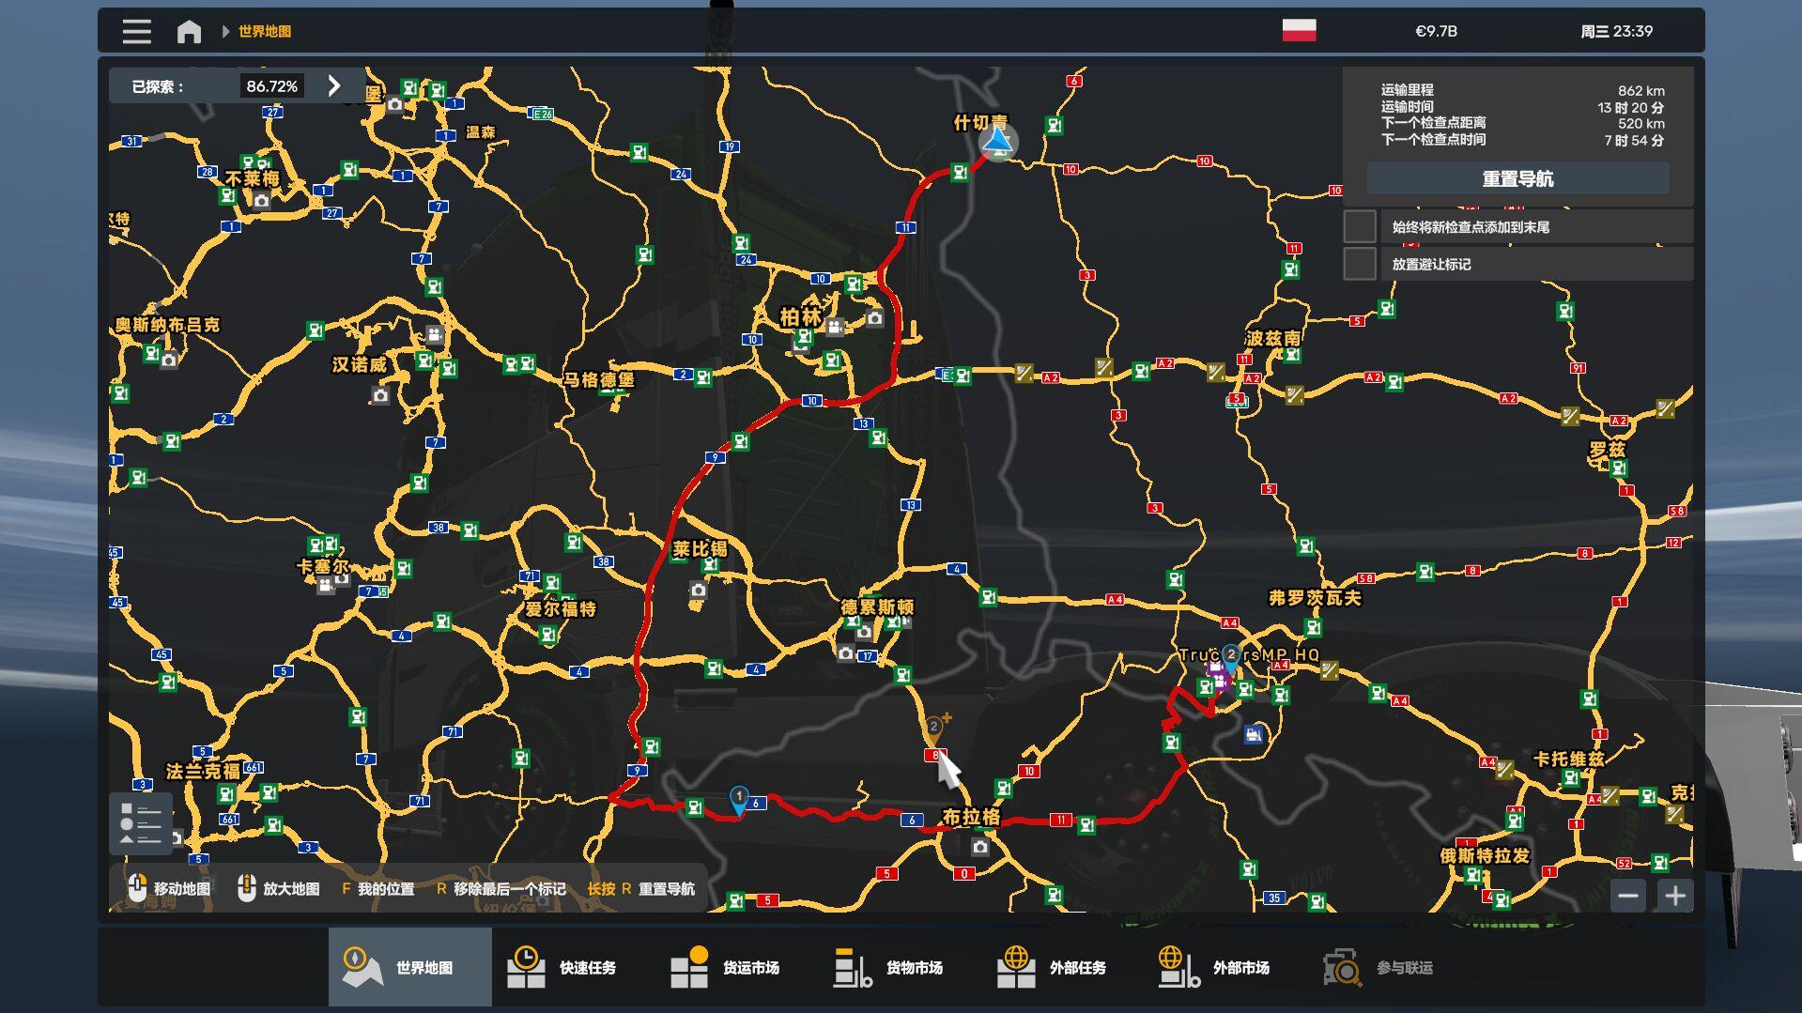1802x1013 pixels.
Task: Click the 13 时 20 分 travel time
Action: coord(1631,108)
